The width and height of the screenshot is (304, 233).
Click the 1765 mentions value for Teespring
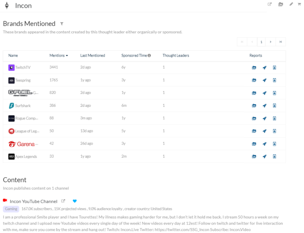click(53, 80)
